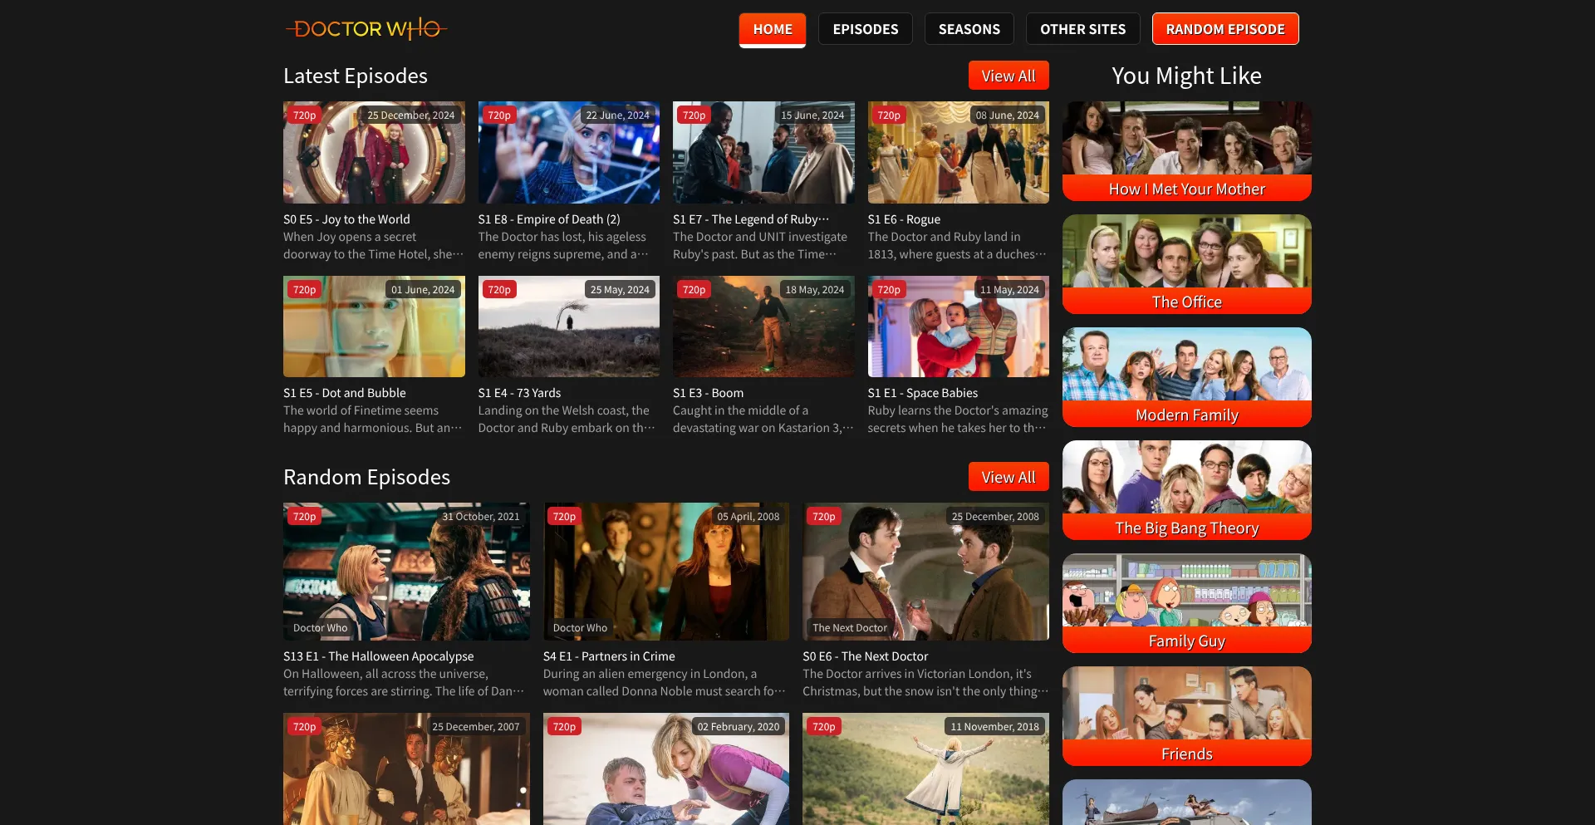Click date 22 June, 2024

tap(617, 115)
